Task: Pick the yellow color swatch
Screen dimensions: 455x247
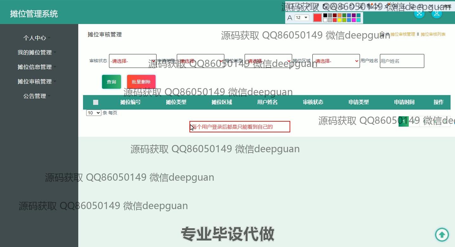Action: coord(339,20)
